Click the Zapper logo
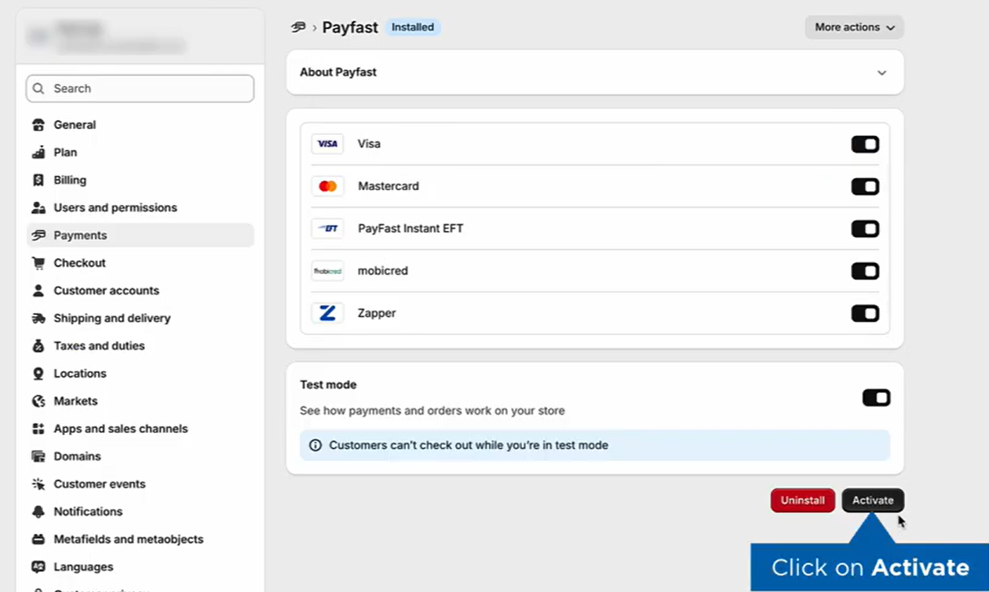 tap(327, 313)
